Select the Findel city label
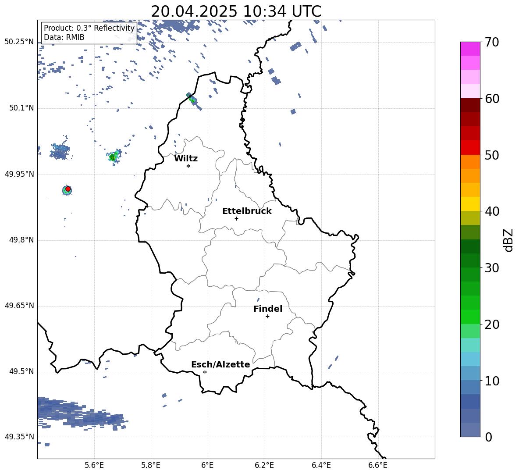Screen dimensions: 519x474 point(268,309)
